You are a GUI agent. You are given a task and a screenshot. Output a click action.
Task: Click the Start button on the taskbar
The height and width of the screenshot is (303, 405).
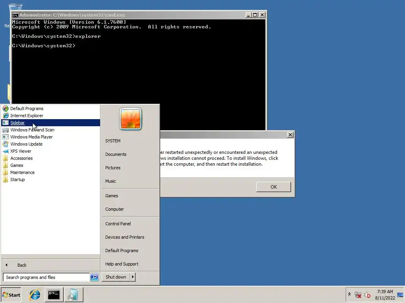[11, 295]
